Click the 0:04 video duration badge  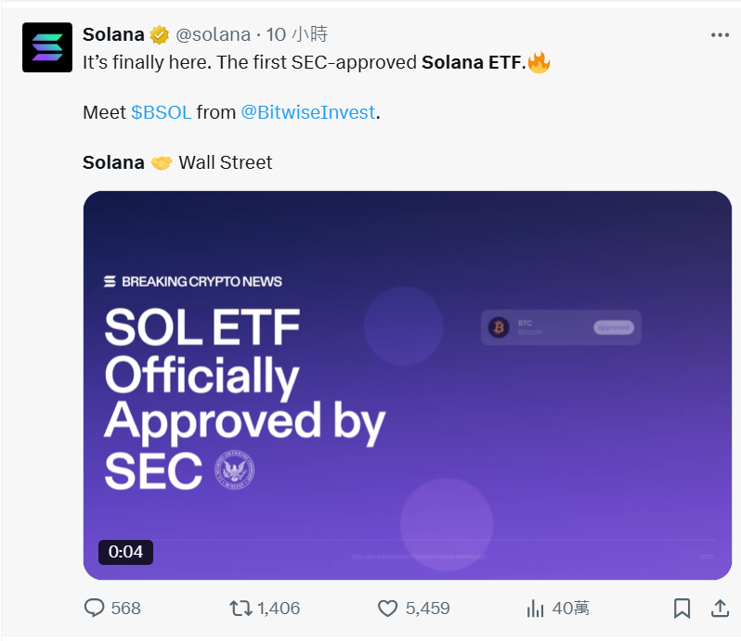click(x=125, y=553)
